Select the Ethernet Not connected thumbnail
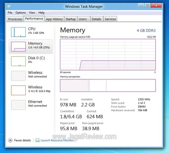The image size is (169, 153). pyautogui.click(x=18, y=105)
